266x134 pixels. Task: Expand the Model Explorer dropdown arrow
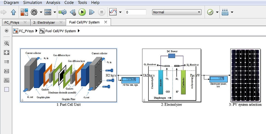tap(55, 12)
